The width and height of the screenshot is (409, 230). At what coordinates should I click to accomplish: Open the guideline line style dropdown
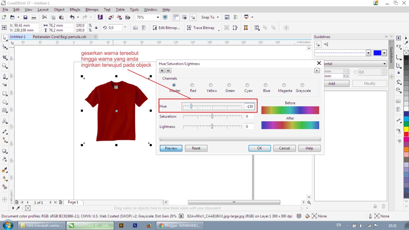368,53
